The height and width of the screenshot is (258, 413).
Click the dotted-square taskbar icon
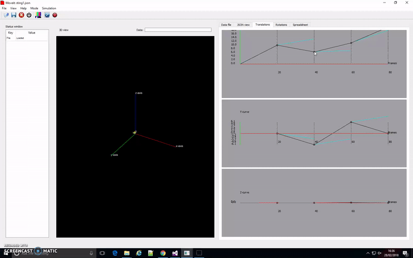(199, 253)
